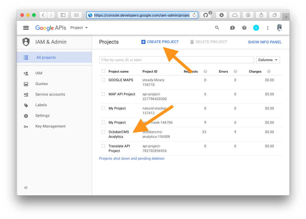Open the Columns dropdown
This screenshot has width=306, height=219.
coord(268,60)
